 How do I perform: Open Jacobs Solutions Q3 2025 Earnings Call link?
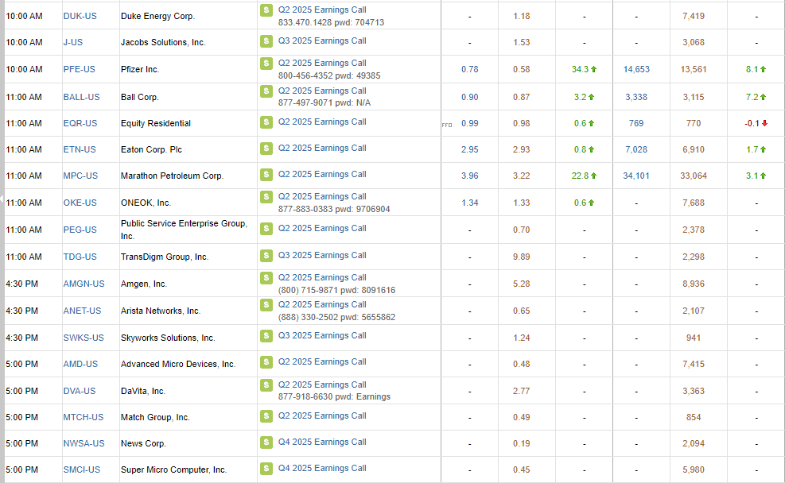322,41
